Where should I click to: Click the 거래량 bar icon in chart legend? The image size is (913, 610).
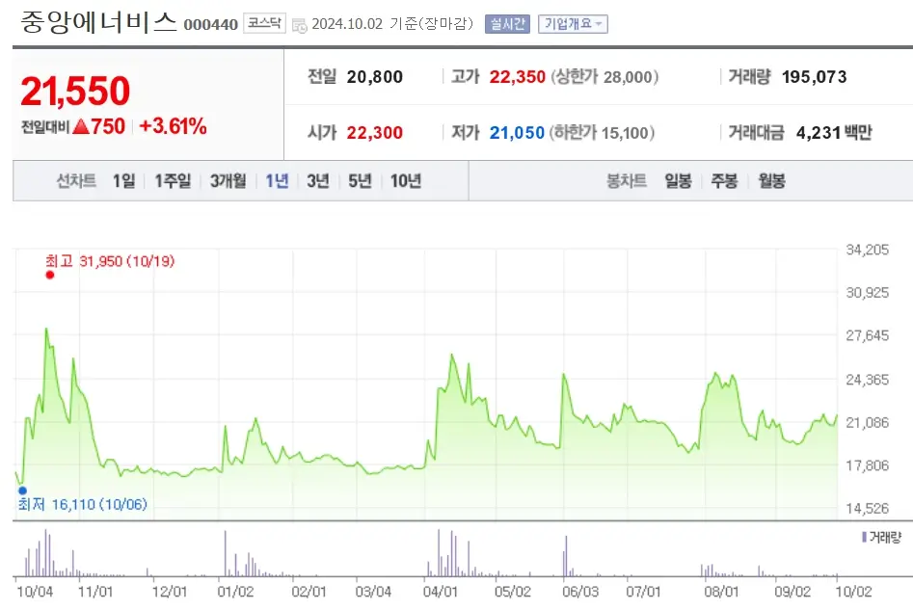tap(866, 536)
